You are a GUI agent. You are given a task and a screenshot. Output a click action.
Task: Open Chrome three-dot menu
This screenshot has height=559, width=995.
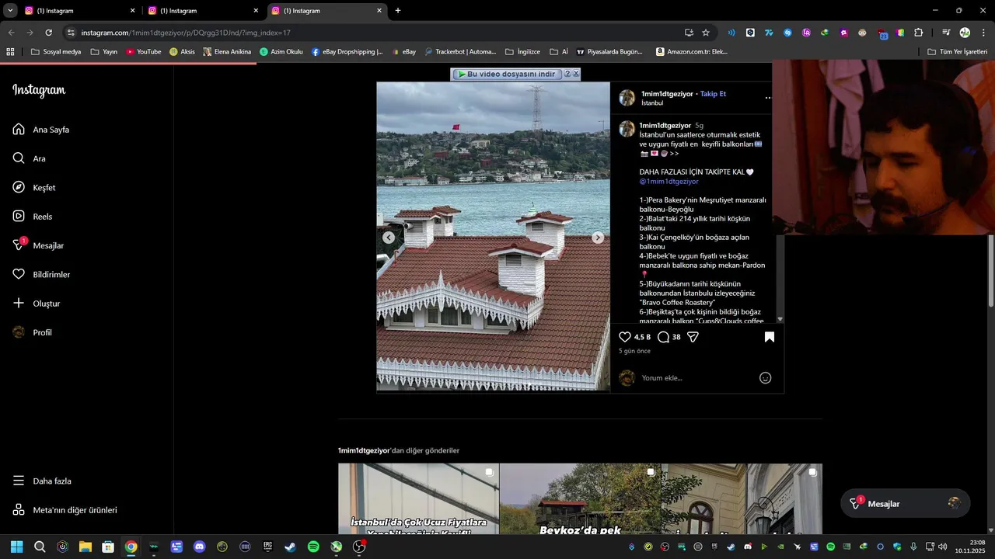pos(984,33)
